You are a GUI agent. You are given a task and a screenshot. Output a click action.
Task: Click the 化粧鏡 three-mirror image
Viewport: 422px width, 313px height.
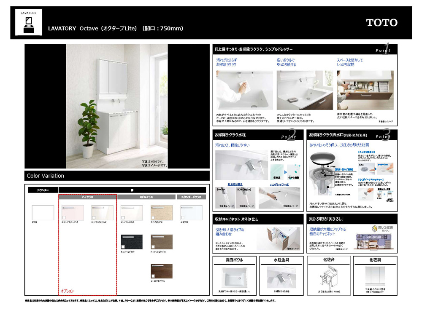375,276
